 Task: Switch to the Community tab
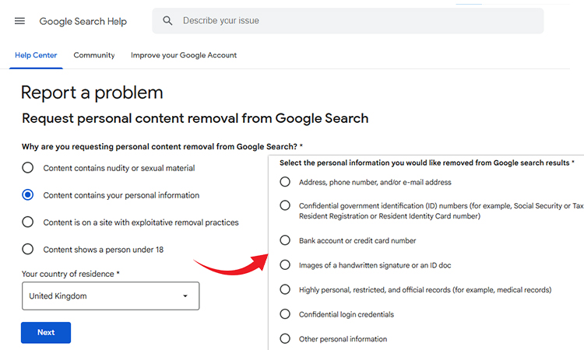pos(94,55)
